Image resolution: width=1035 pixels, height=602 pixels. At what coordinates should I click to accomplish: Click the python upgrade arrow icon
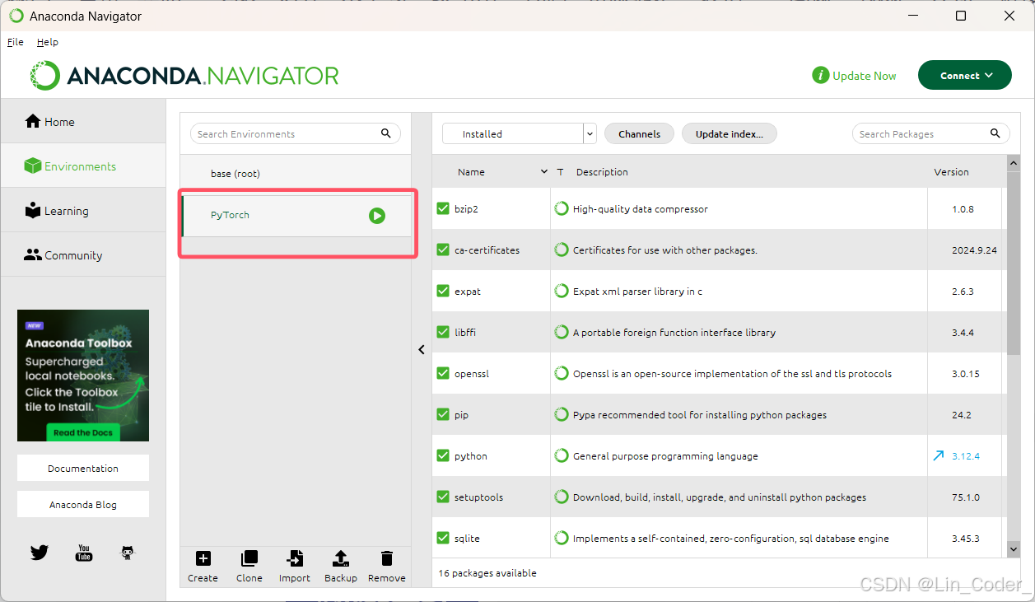coord(939,455)
